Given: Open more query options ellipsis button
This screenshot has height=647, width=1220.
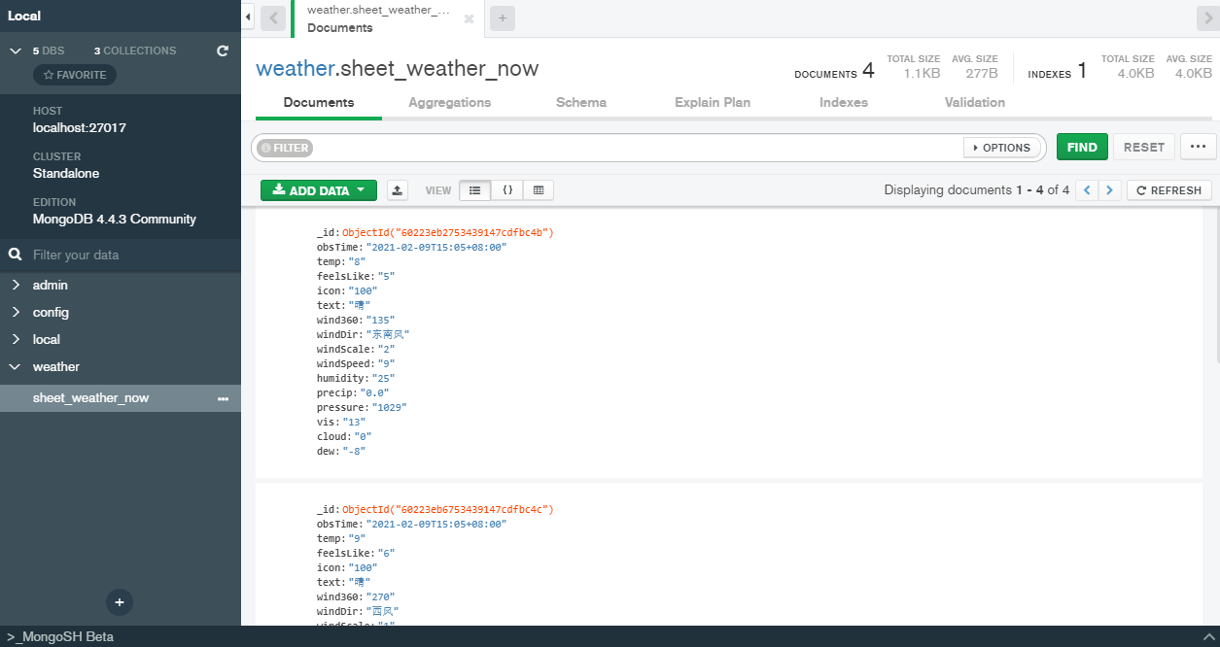Looking at the screenshot, I should tap(1198, 147).
